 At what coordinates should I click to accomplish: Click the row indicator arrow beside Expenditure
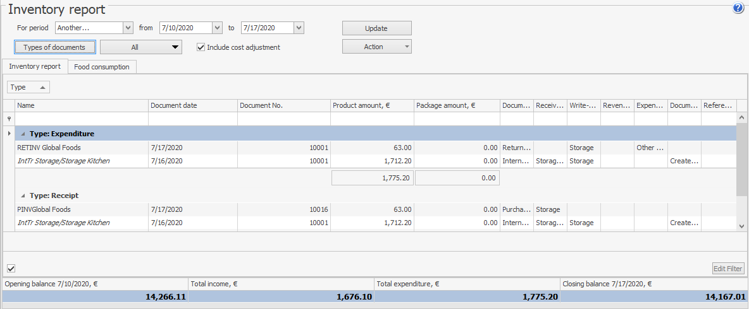8,134
